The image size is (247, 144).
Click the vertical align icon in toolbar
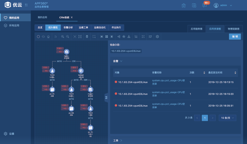[112, 37]
